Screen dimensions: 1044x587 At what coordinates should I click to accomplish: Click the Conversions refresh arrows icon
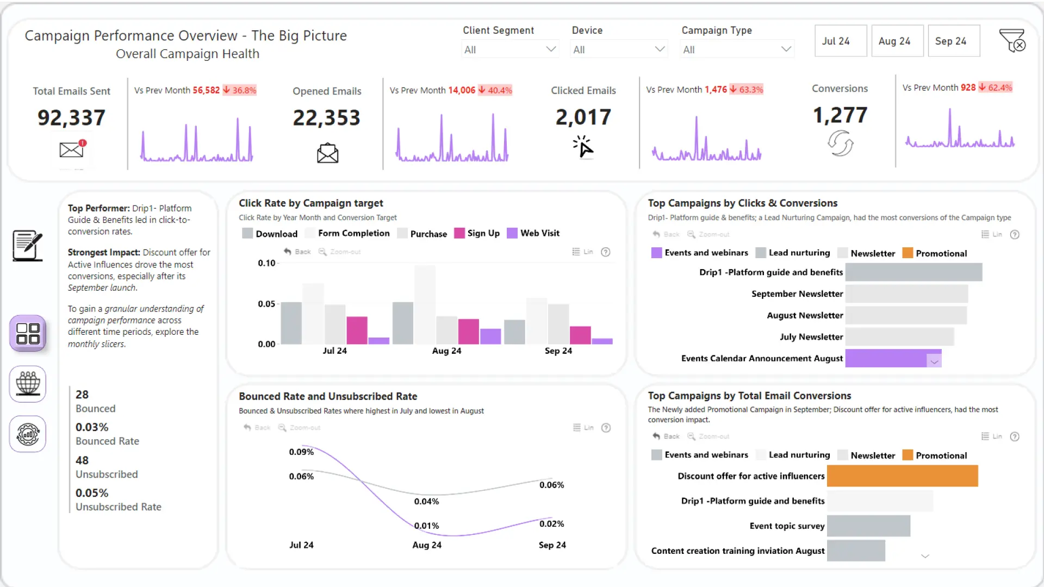click(840, 143)
